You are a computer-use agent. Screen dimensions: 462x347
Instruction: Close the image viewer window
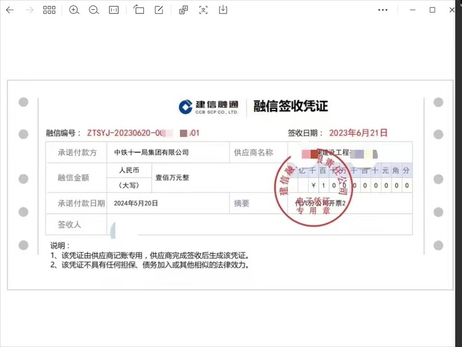[452, 10]
